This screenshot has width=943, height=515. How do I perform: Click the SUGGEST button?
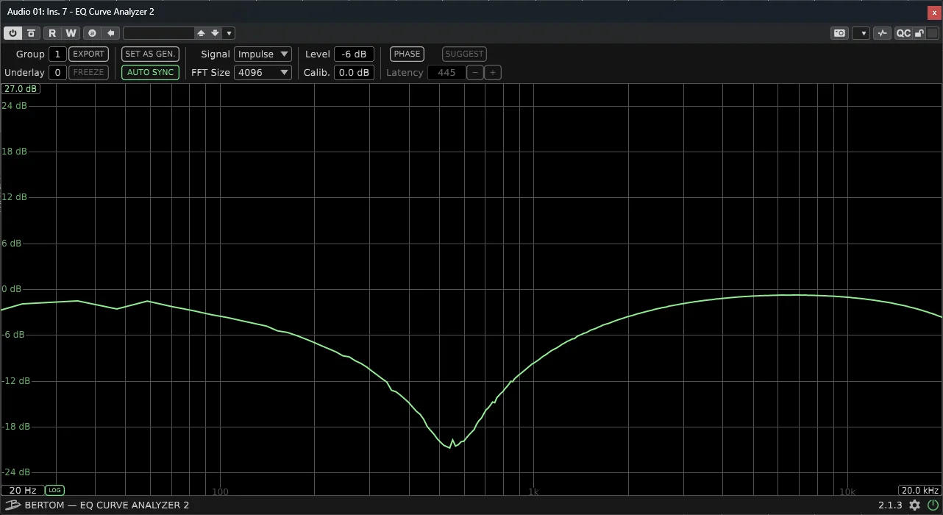[464, 54]
